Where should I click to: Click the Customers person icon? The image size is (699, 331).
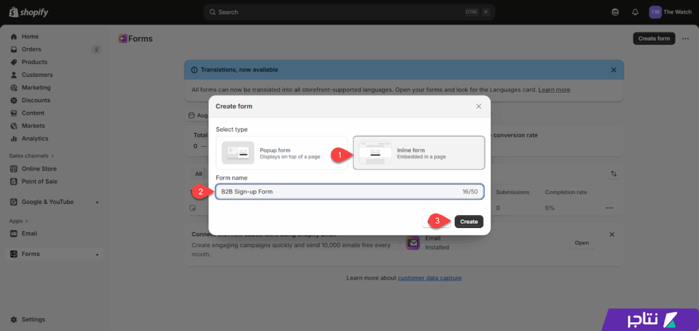pos(14,75)
